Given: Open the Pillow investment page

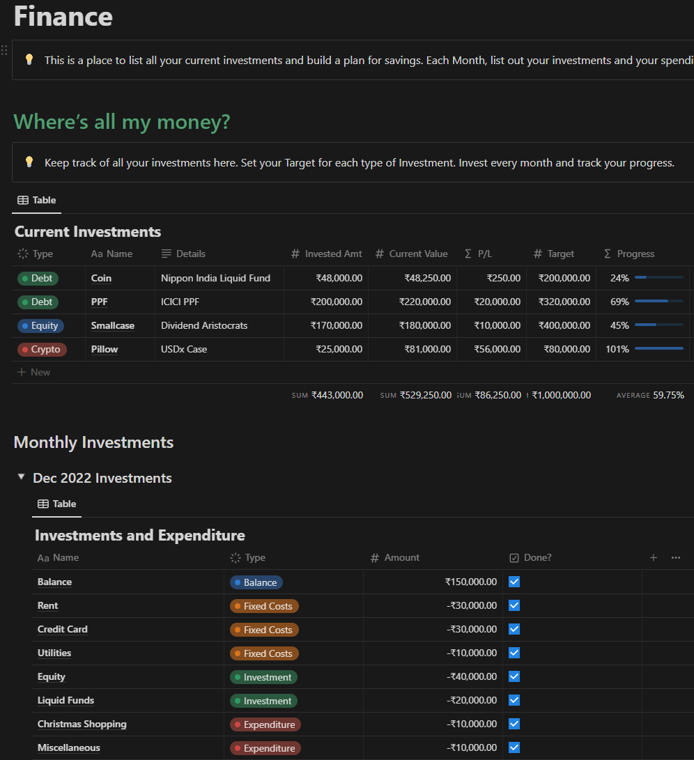Looking at the screenshot, I should click(x=105, y=350).
